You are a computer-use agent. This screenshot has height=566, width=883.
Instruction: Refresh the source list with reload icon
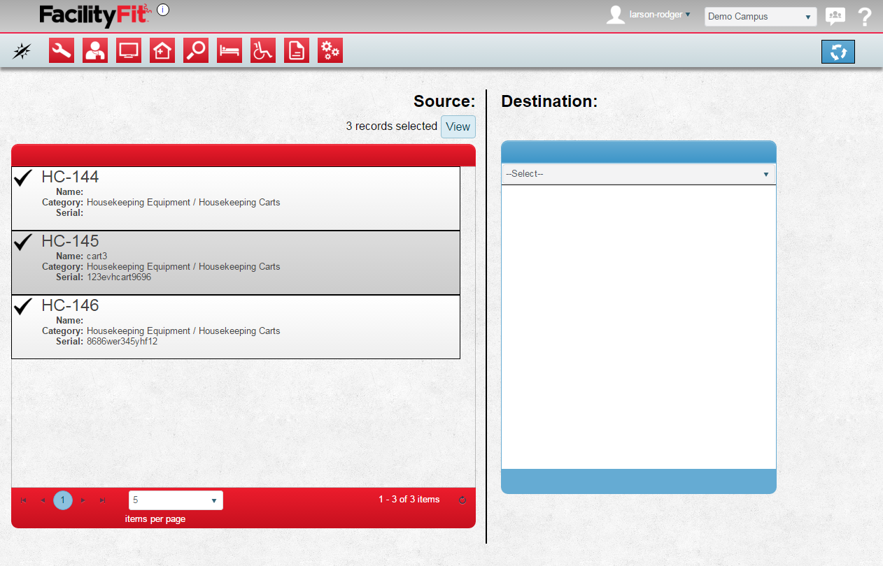point(462,500)
